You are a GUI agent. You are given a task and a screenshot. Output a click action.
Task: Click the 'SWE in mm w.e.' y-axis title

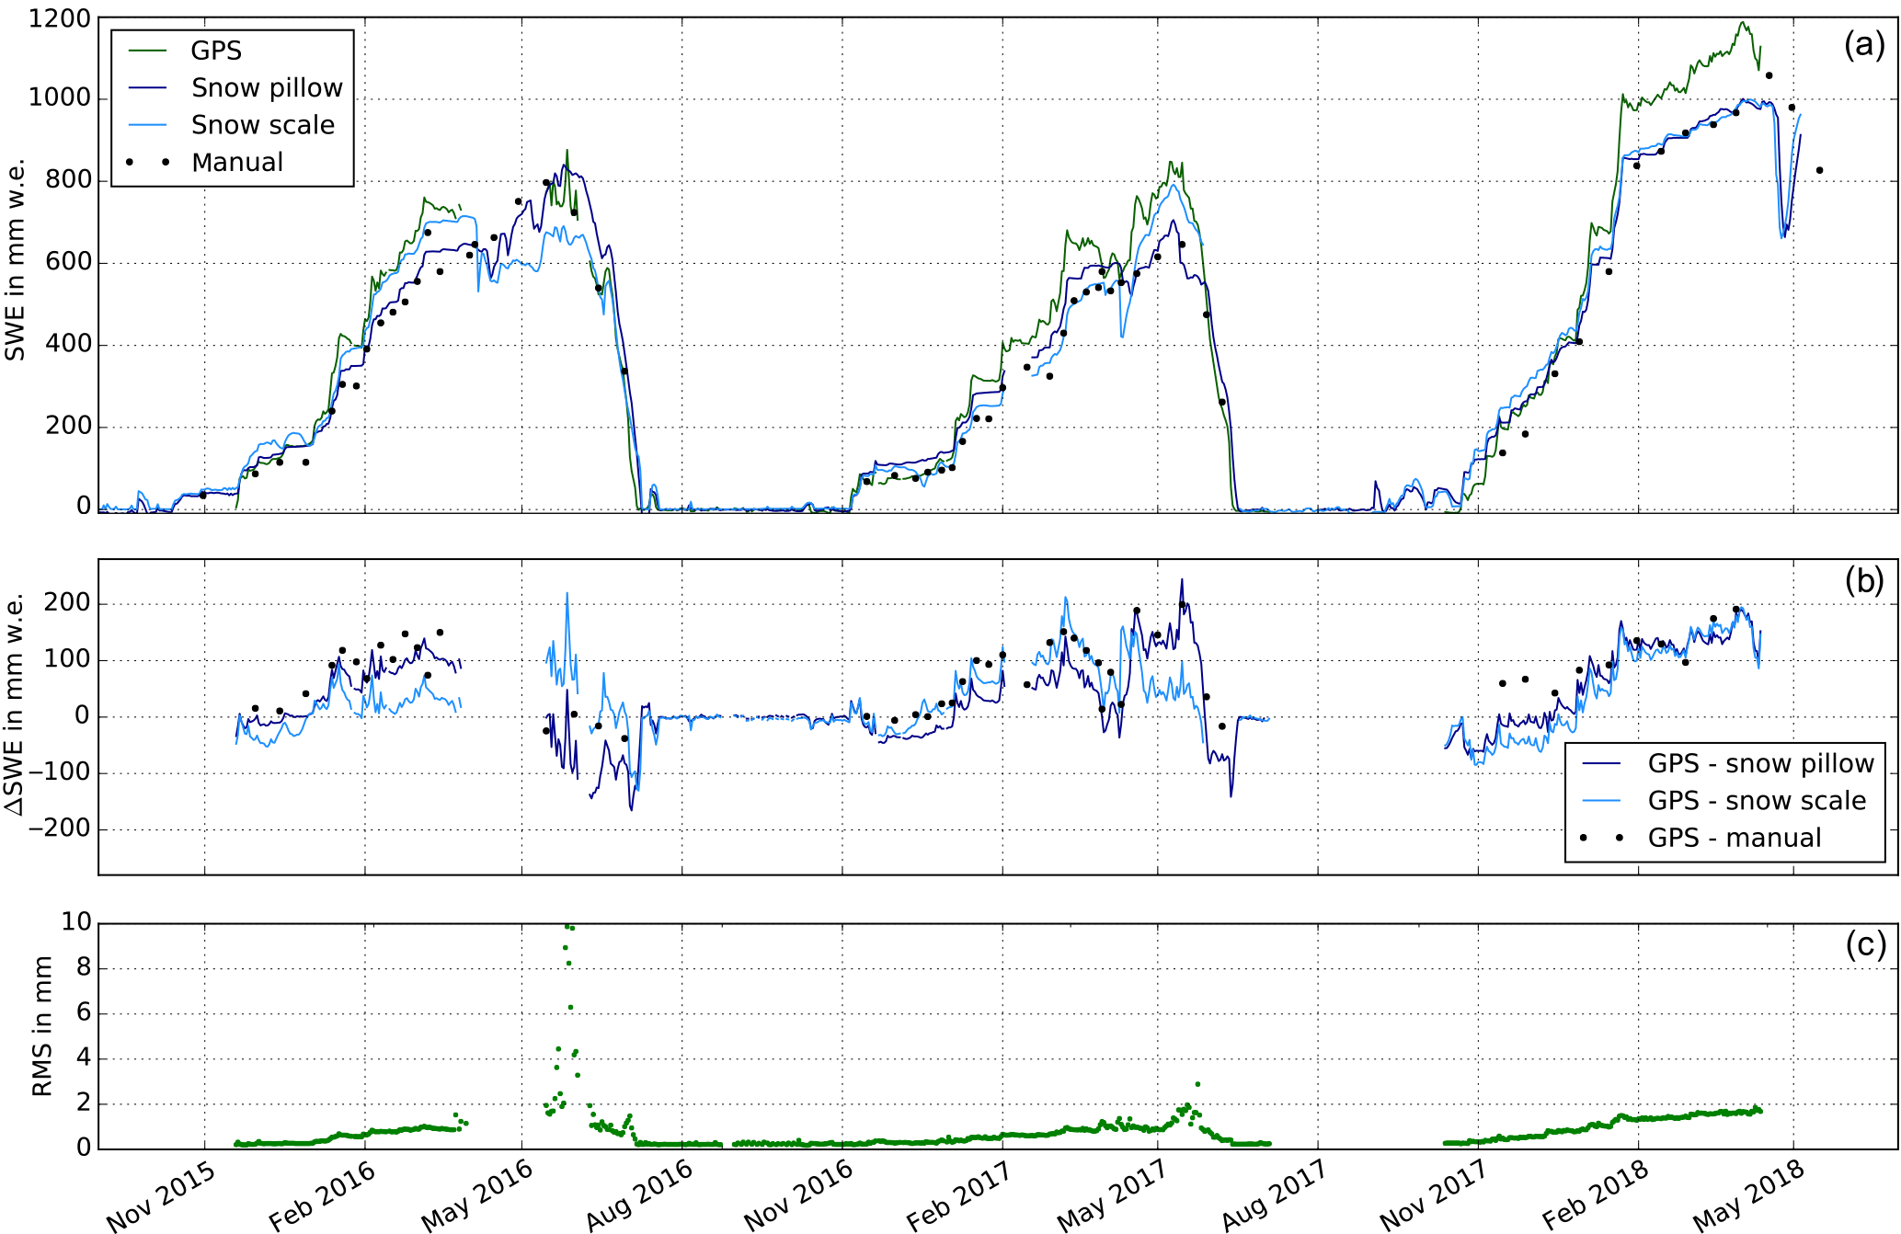pyautogui.click(x=16, y=260)
